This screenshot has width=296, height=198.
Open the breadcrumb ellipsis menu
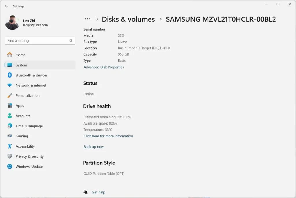point(87,19)
